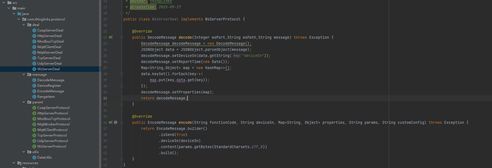
Task: Collapse the message package node
Action: [x=24, y=75]
